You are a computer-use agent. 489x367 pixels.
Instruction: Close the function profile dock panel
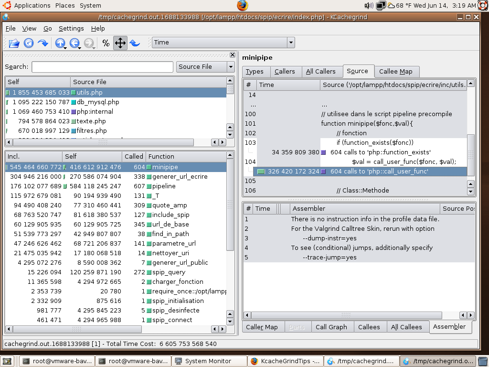[233, 55]
